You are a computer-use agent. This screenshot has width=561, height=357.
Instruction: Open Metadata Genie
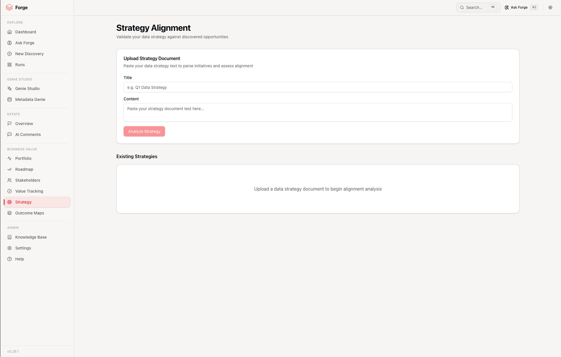click(x=37, y=99)
